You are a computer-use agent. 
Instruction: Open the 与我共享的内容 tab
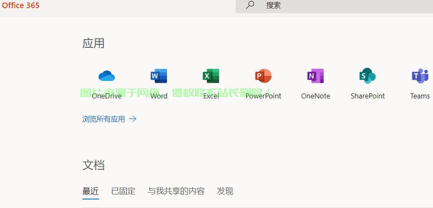coord(176,191)
